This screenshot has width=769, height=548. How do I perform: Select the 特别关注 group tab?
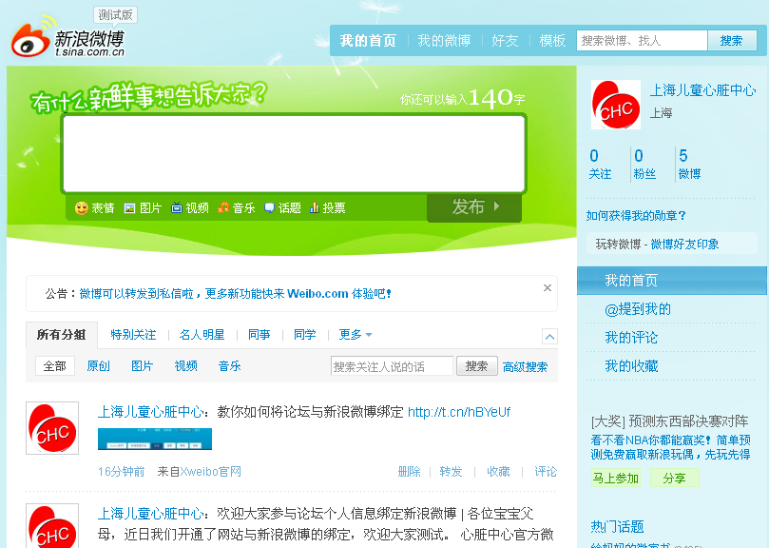133,335
